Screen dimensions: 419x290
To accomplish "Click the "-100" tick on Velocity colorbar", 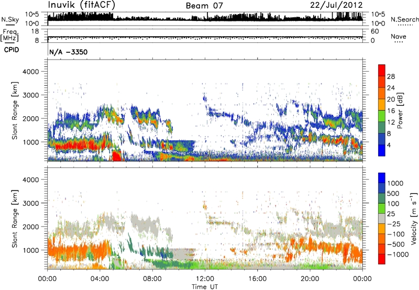I will pos(396,234).
